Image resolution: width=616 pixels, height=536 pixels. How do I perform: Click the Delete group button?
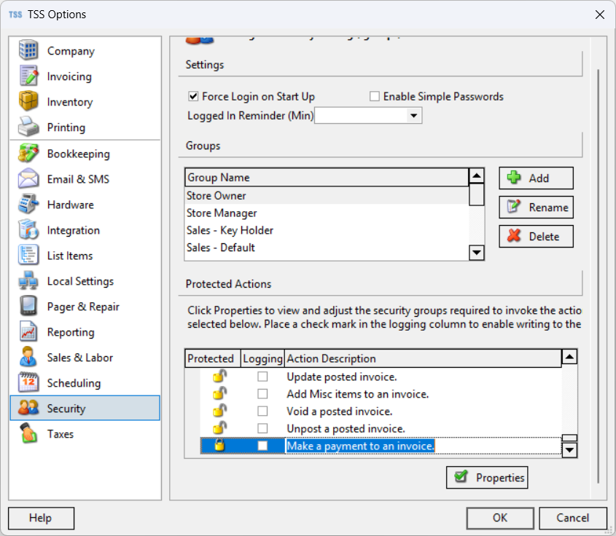(536, 236)
